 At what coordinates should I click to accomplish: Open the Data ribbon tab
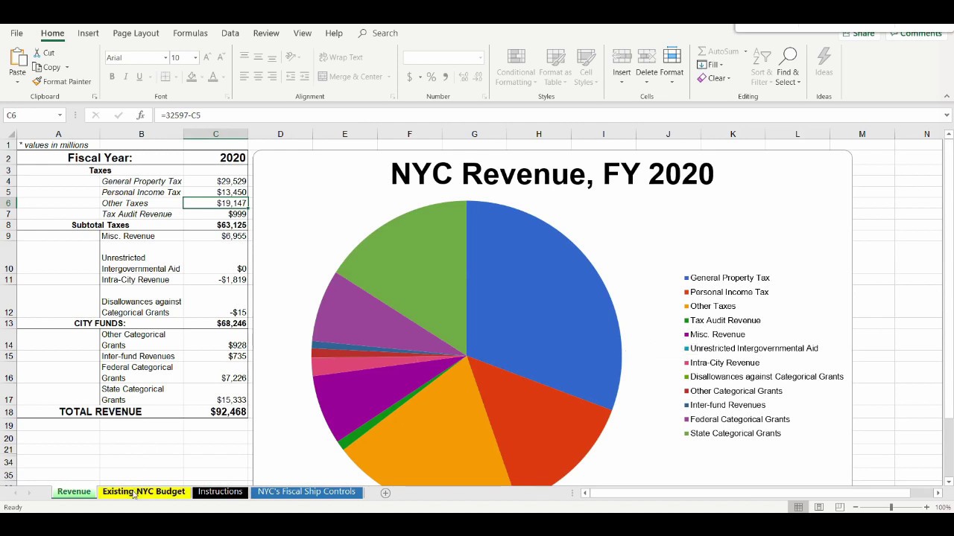pos(230,33)
